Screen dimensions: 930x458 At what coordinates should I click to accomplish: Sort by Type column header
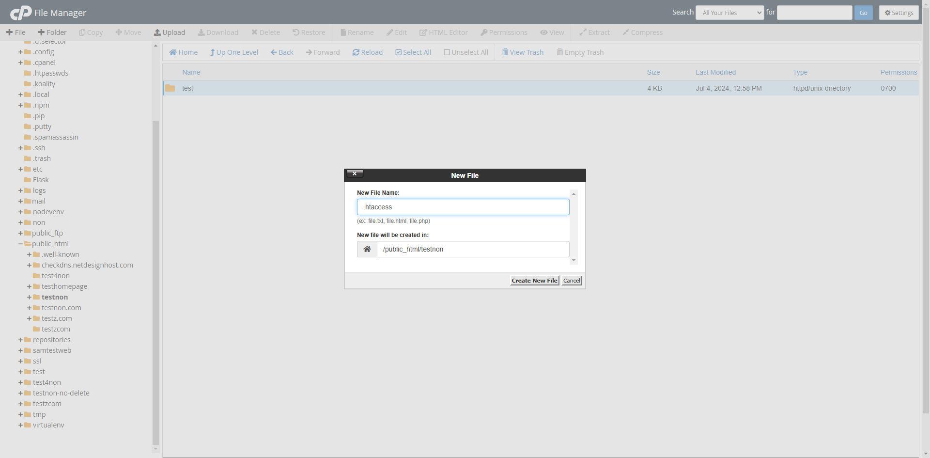(x=800, y=72)
